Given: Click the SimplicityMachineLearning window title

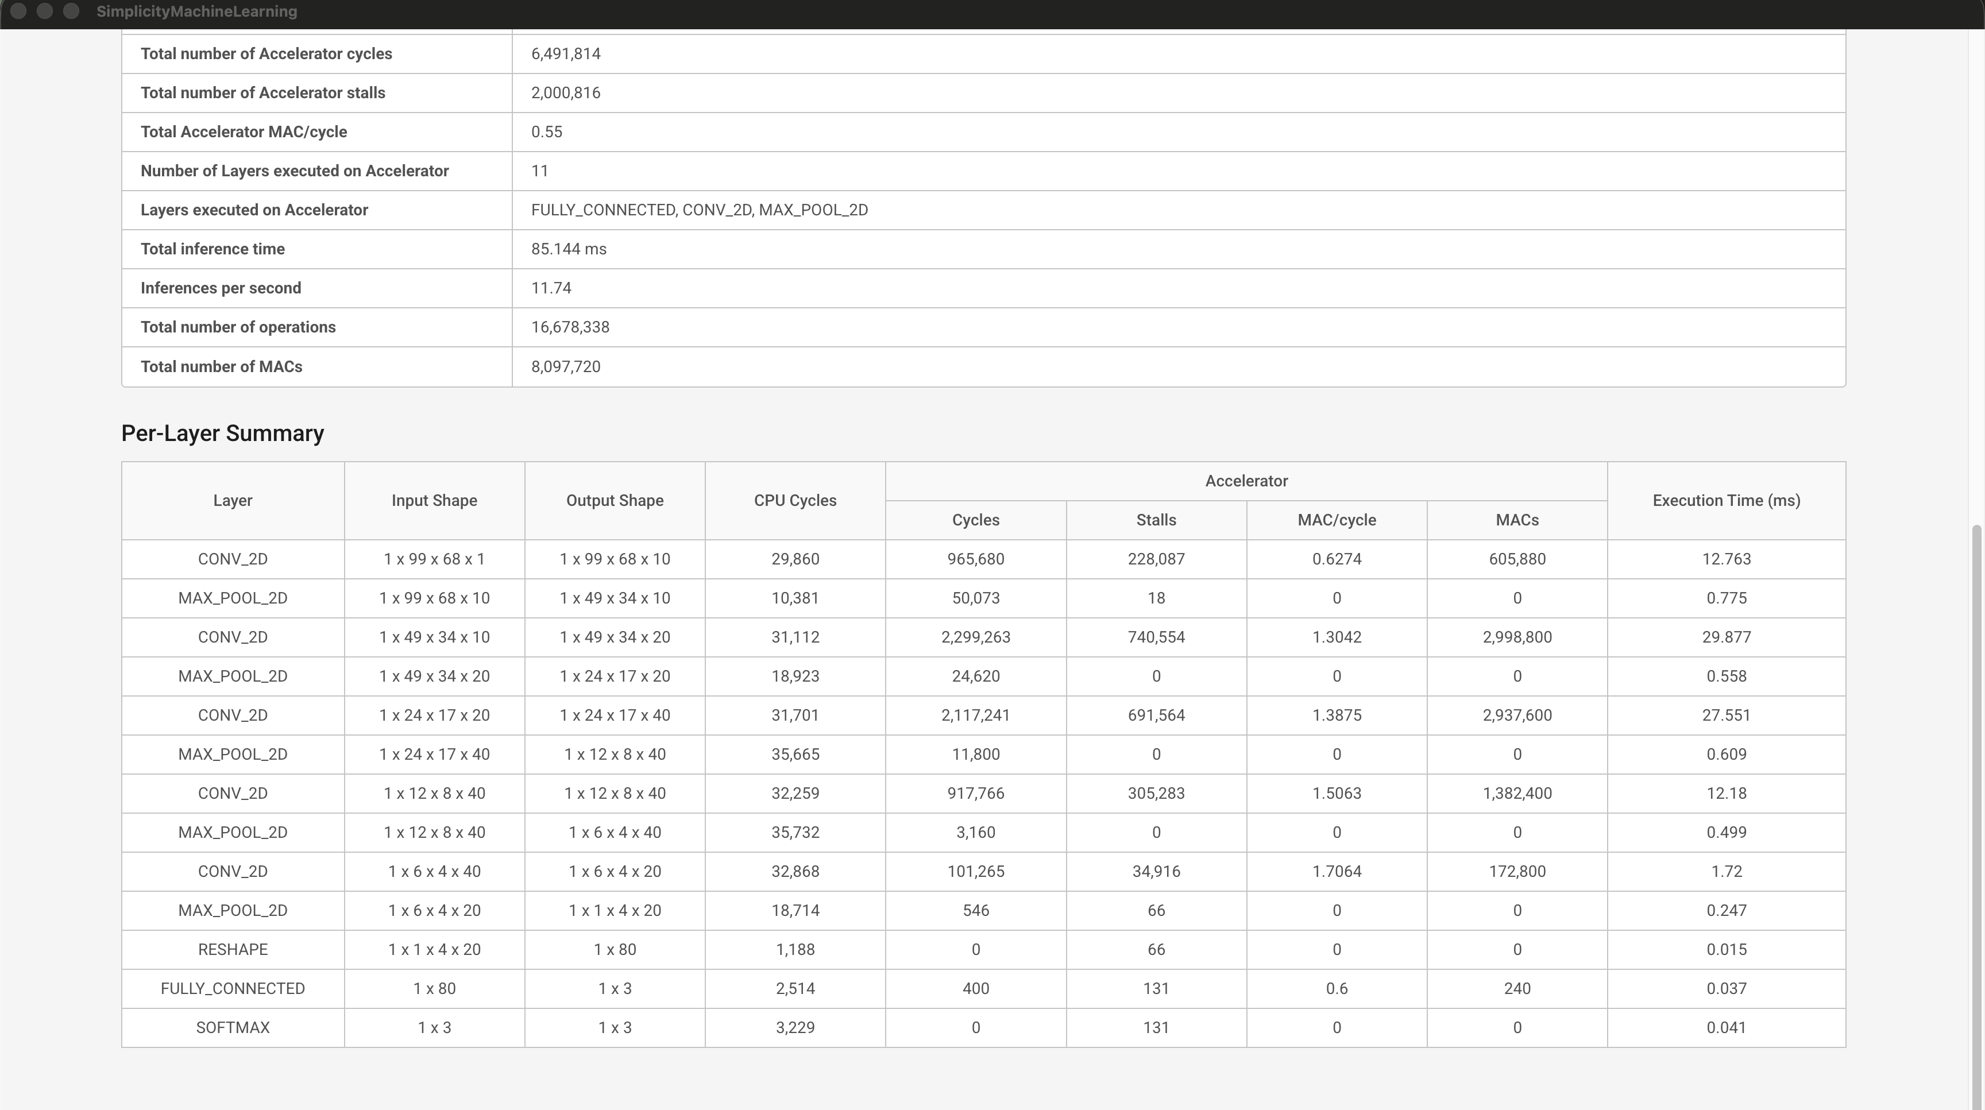Looking at the screenshot, I should [x=196, y=11].
